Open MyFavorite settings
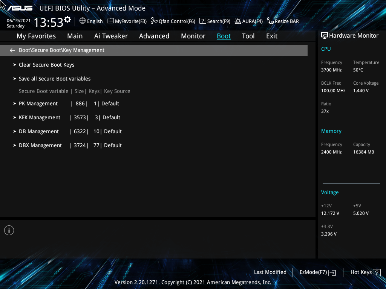 (x=127, y=21)
